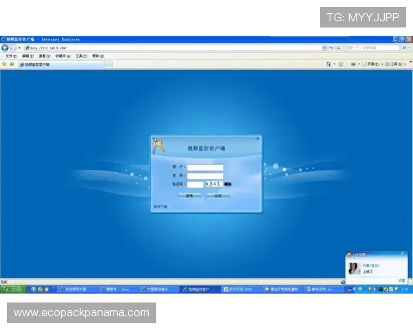This screenshot has height=330, width=413.
Task: Open the 工具 (Tools) menu in the menu bar
Action: (81, 56)
